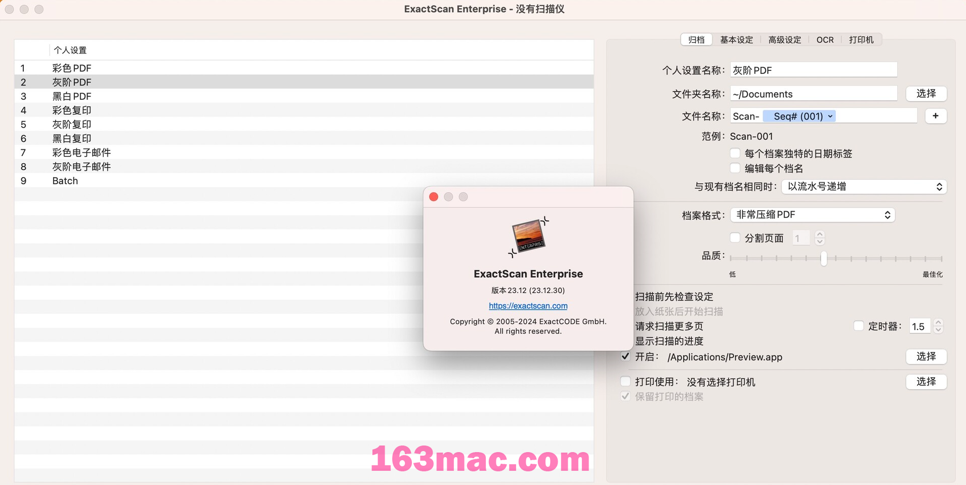Select the 黑白 PDF profile row
966x485 pixels.
(x=304, y=96)
